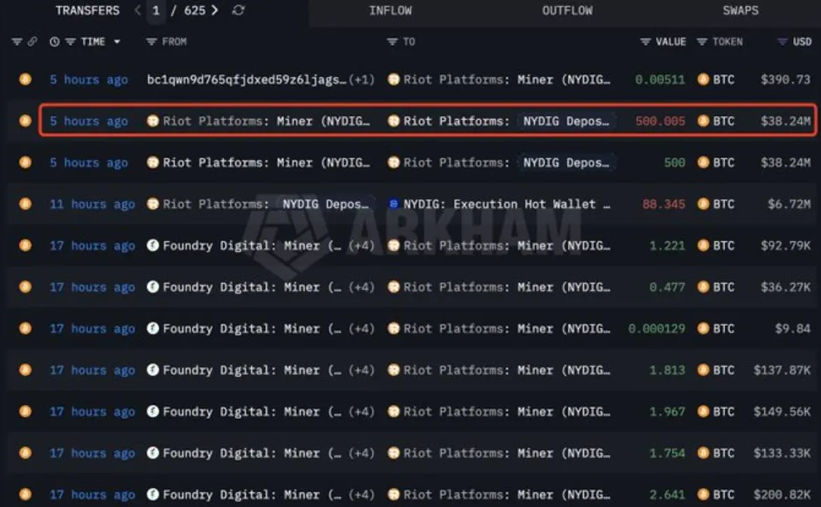Screen dimensions: 821x507
Task: Click the '11 hours ago' timestamp
Action: click(x=92, y=204)
